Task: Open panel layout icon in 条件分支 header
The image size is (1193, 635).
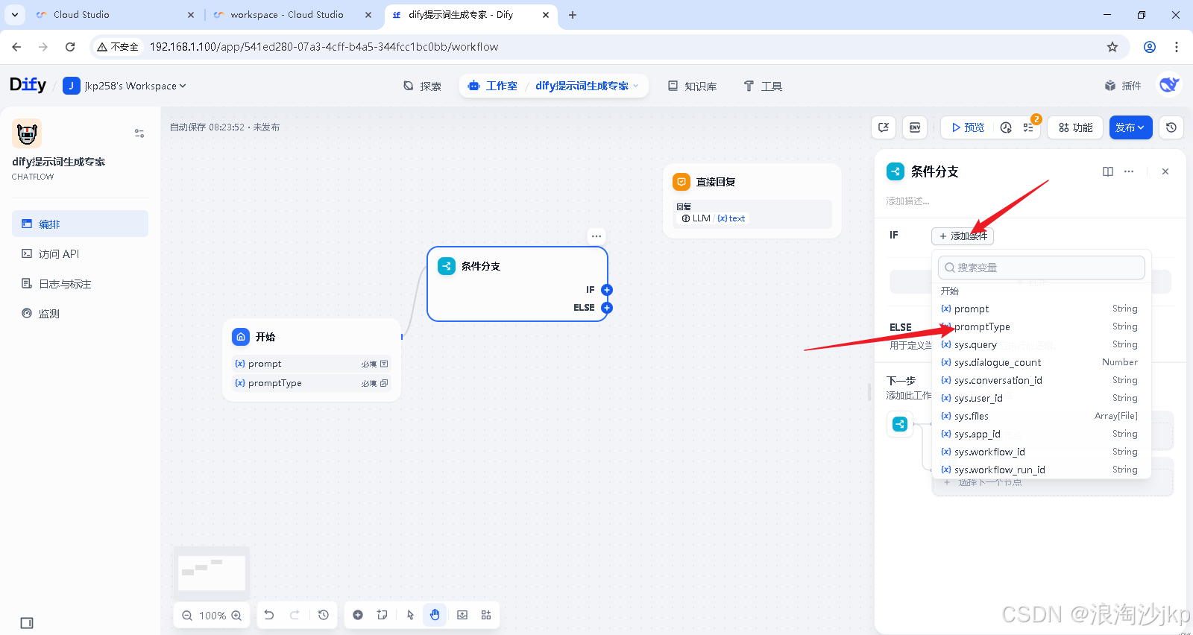Action: (x=1108, y=171)
